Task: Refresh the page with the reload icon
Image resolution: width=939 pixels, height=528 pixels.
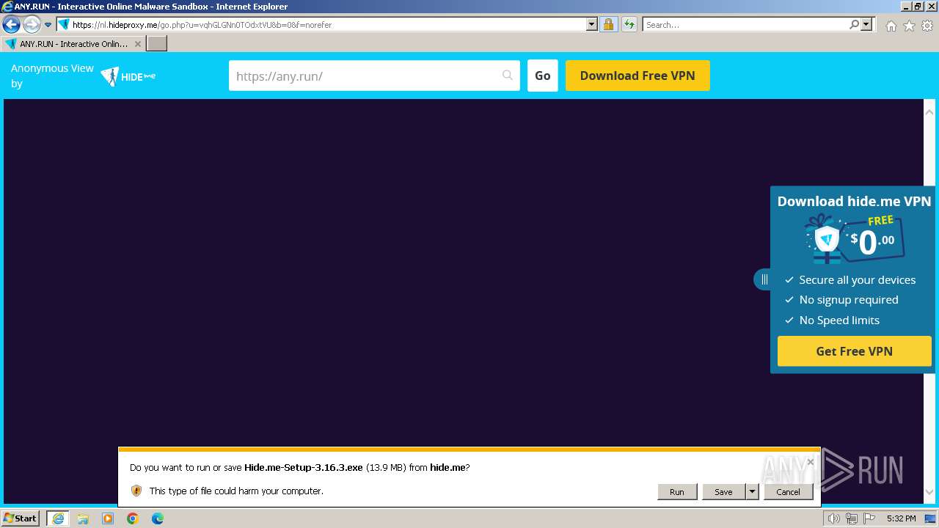Action: (629, 25)
